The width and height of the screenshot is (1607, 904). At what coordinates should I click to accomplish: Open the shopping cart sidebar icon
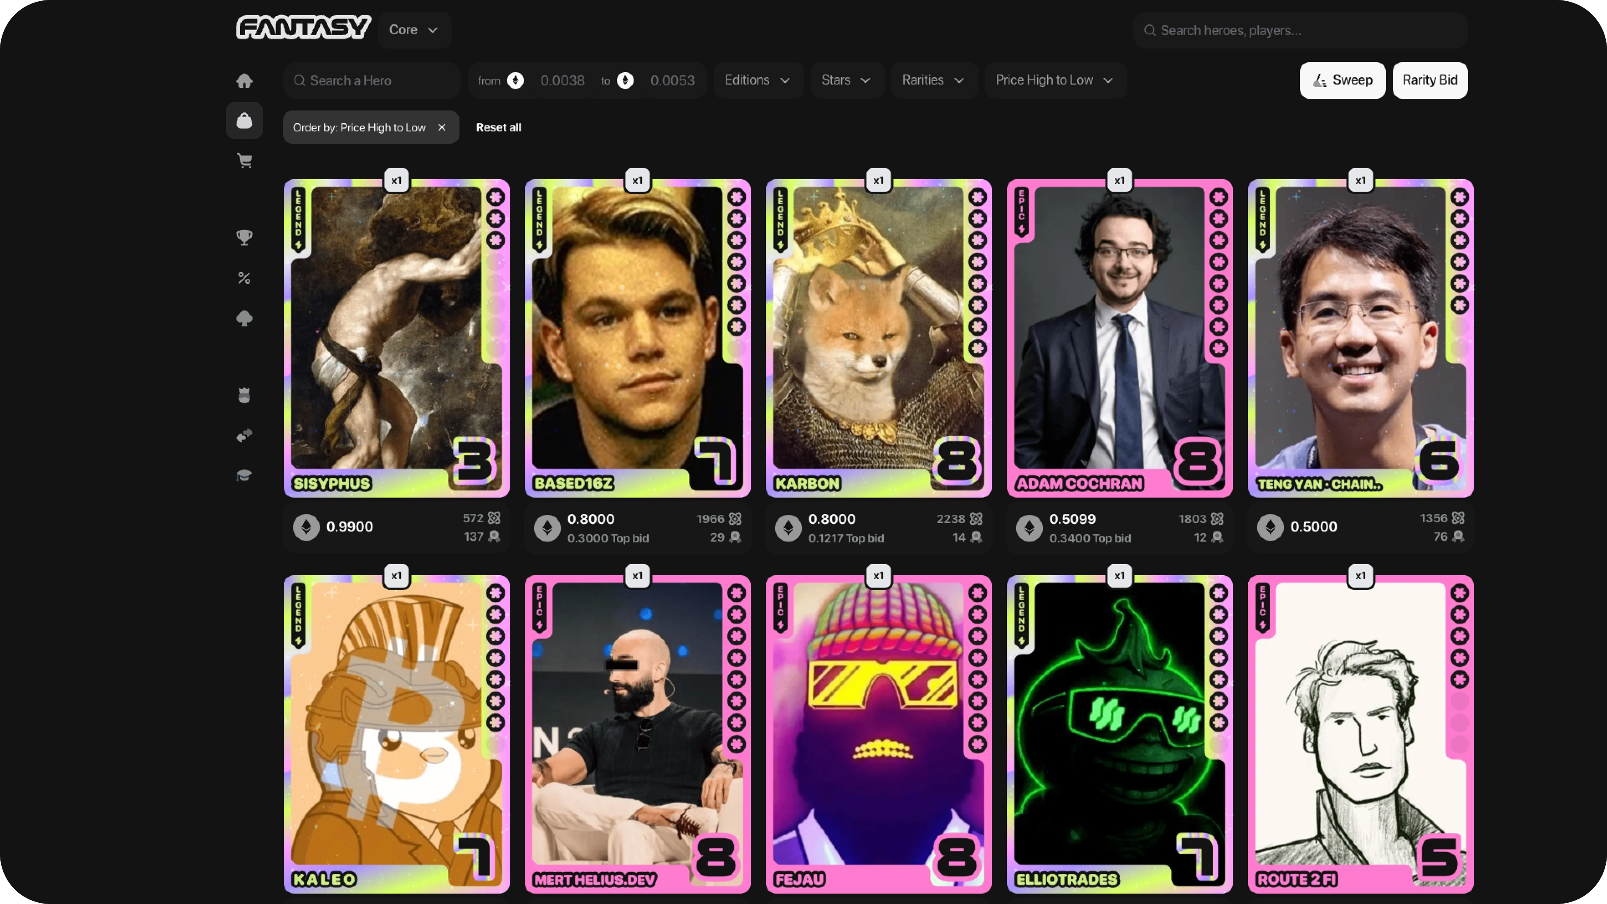coord(244,160)
